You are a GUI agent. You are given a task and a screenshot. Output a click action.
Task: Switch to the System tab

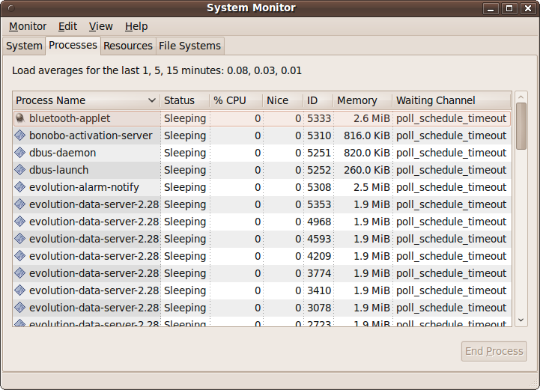pos(24,46)
